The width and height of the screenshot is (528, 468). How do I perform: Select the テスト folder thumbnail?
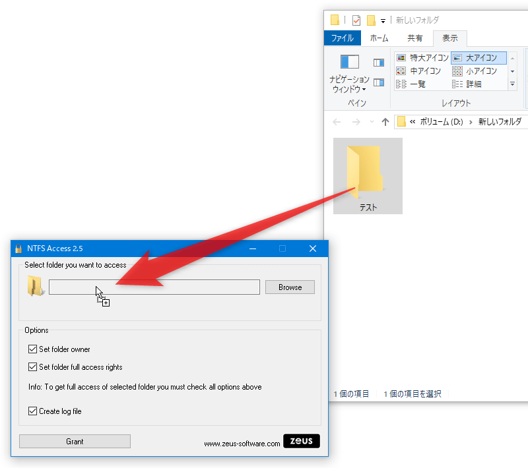click(x=368, y=176)
